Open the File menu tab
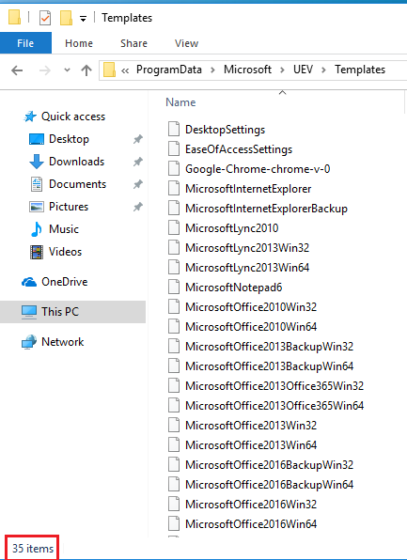Viewport: 407px width, 560px height. click(25, 43)
